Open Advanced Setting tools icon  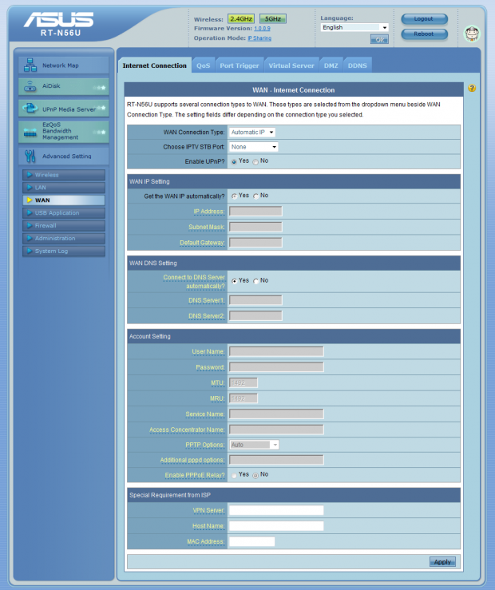click(x=30, y=156)
